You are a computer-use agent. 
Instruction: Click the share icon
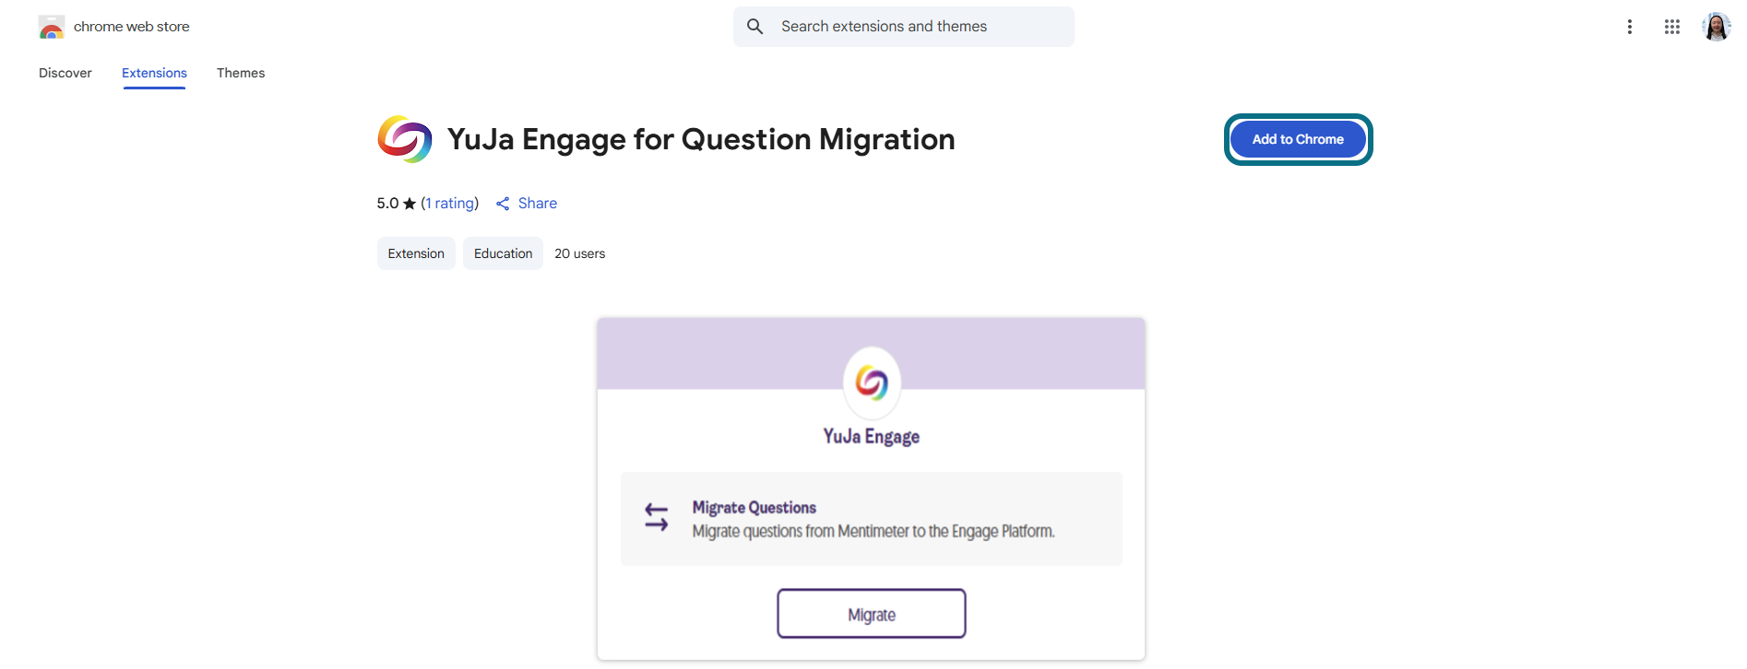pyautogui.click(x=503, y=204)
